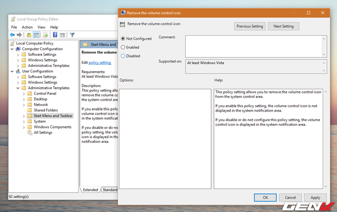The image size is (337, 212).
Task: Open the policy setting link
Action: (100, 62)
